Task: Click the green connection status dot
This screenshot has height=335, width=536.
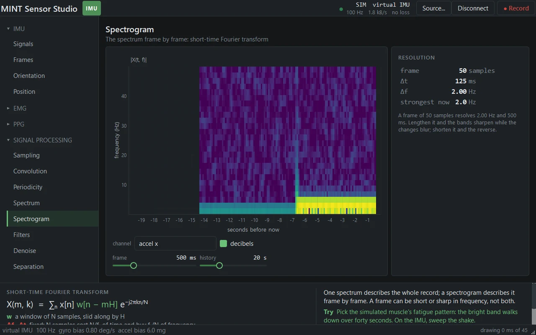Action: (x=341, y=9)
